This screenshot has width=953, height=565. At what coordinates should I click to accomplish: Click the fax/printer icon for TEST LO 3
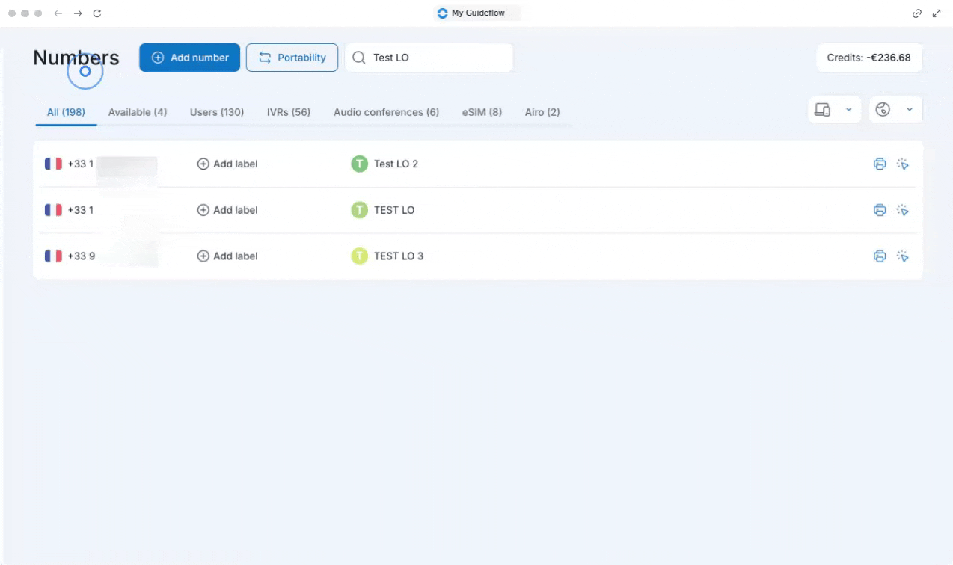pyautogui.click(x=880, y=256)
